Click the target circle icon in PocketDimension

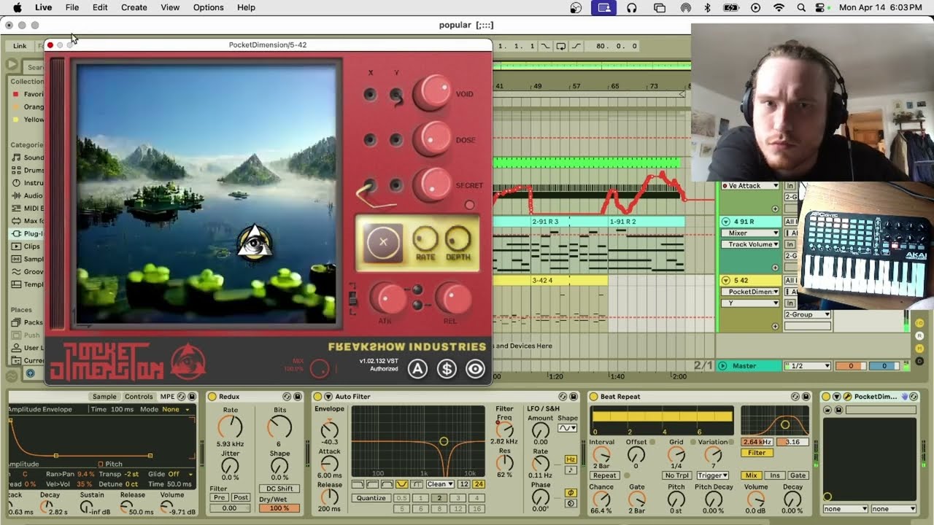pos(475,369)
